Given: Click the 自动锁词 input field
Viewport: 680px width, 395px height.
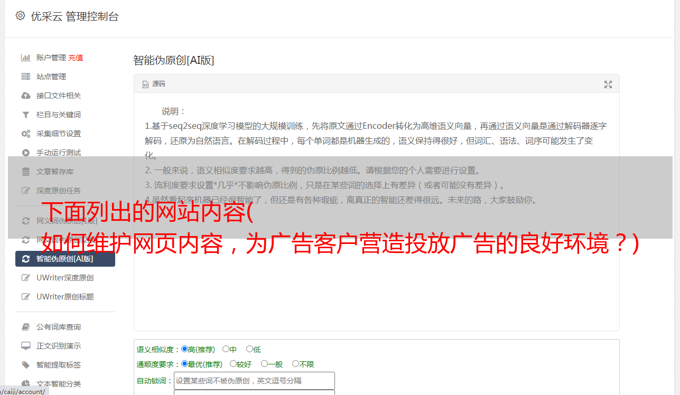Looking at the screenshot, I should pyautogui.click(x=254, y=381).
